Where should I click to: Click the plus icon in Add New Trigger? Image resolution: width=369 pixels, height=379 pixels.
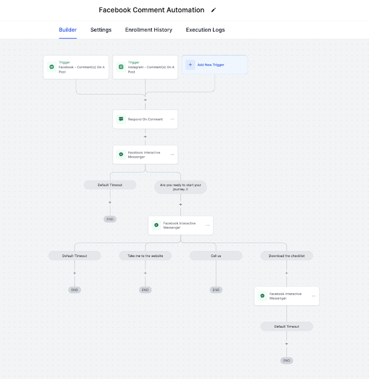click(x=190, y=65)
